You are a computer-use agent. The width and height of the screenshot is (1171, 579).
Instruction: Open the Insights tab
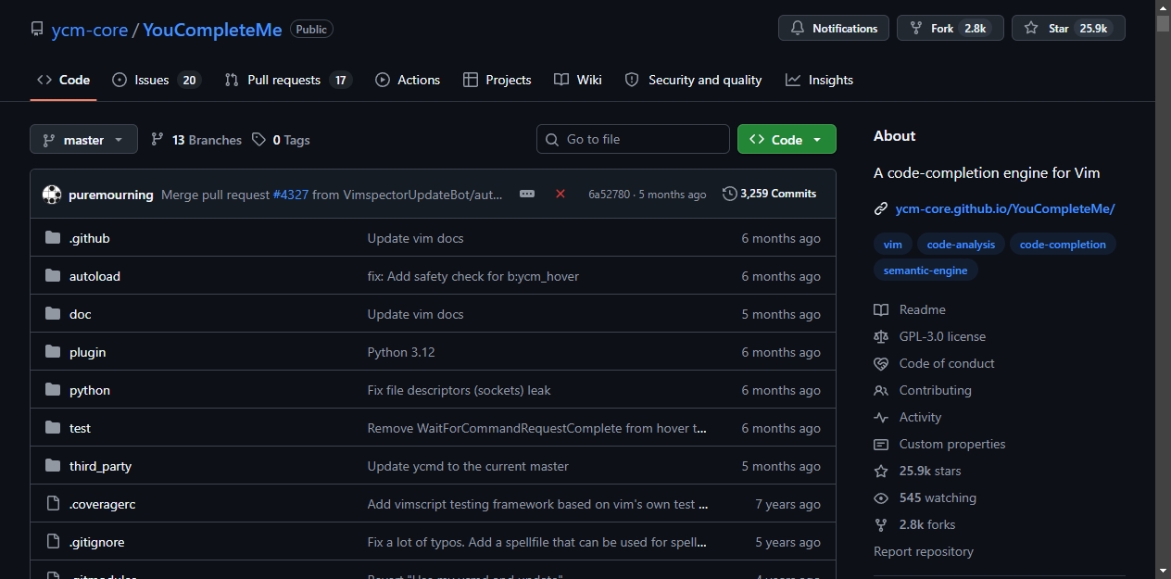point(820,80)
